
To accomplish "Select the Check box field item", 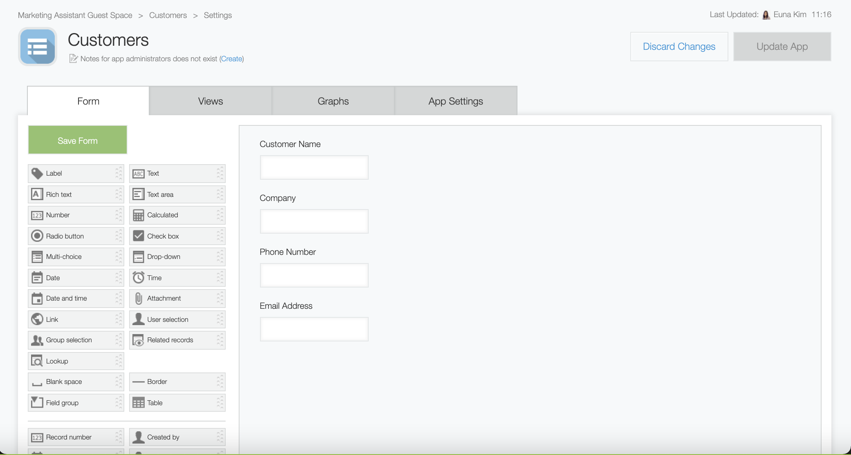I will click(177, 236).
